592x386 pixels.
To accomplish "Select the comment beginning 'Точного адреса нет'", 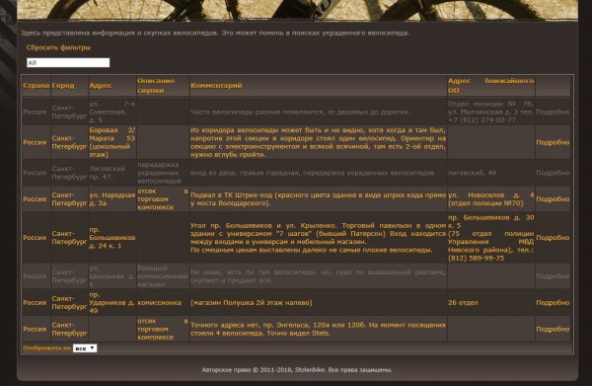I will tap(318, 329).
